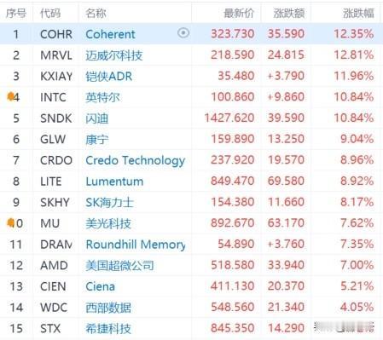Open the Roundhill Memory link
This screenshot has height=340, width=383.
click(136, 245)
